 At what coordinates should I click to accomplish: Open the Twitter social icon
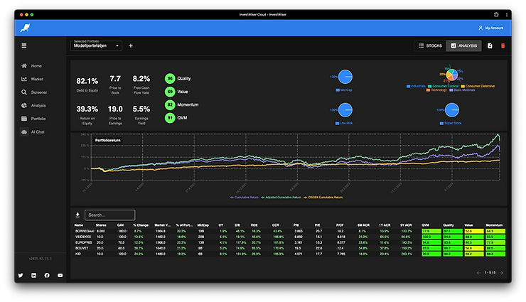coord(21,275)
